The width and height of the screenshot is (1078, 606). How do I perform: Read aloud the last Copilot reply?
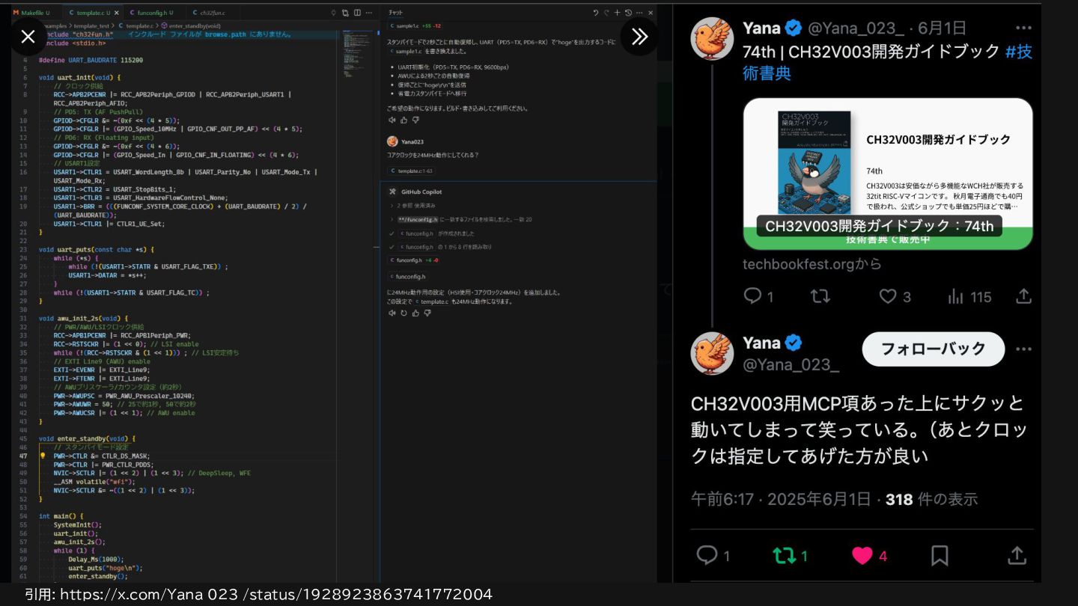(392, 313)
